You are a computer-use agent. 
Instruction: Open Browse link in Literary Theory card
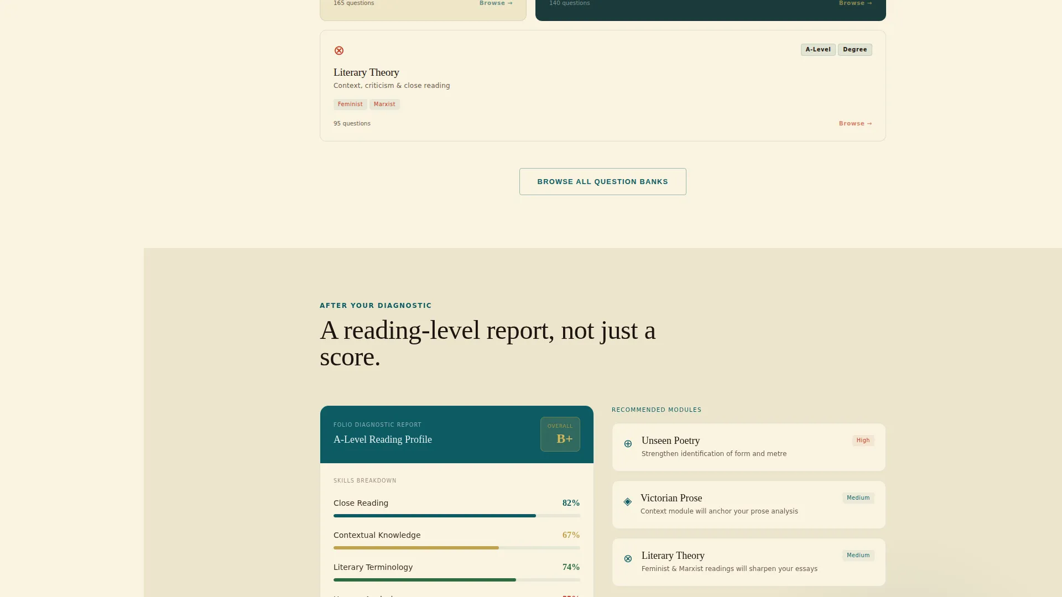pos(855,124)
